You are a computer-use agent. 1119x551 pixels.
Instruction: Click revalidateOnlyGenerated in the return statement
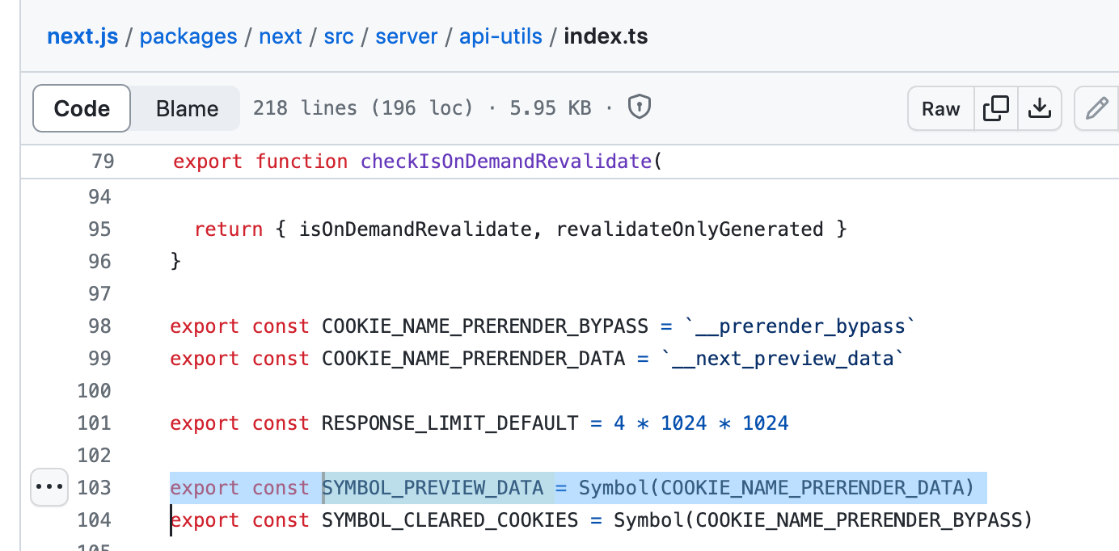[x=690, y=229]
